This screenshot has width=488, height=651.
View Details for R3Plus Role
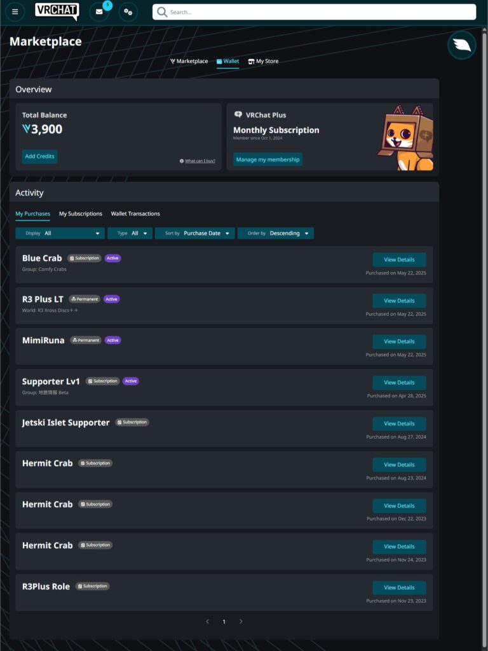[x=399, y=587]
